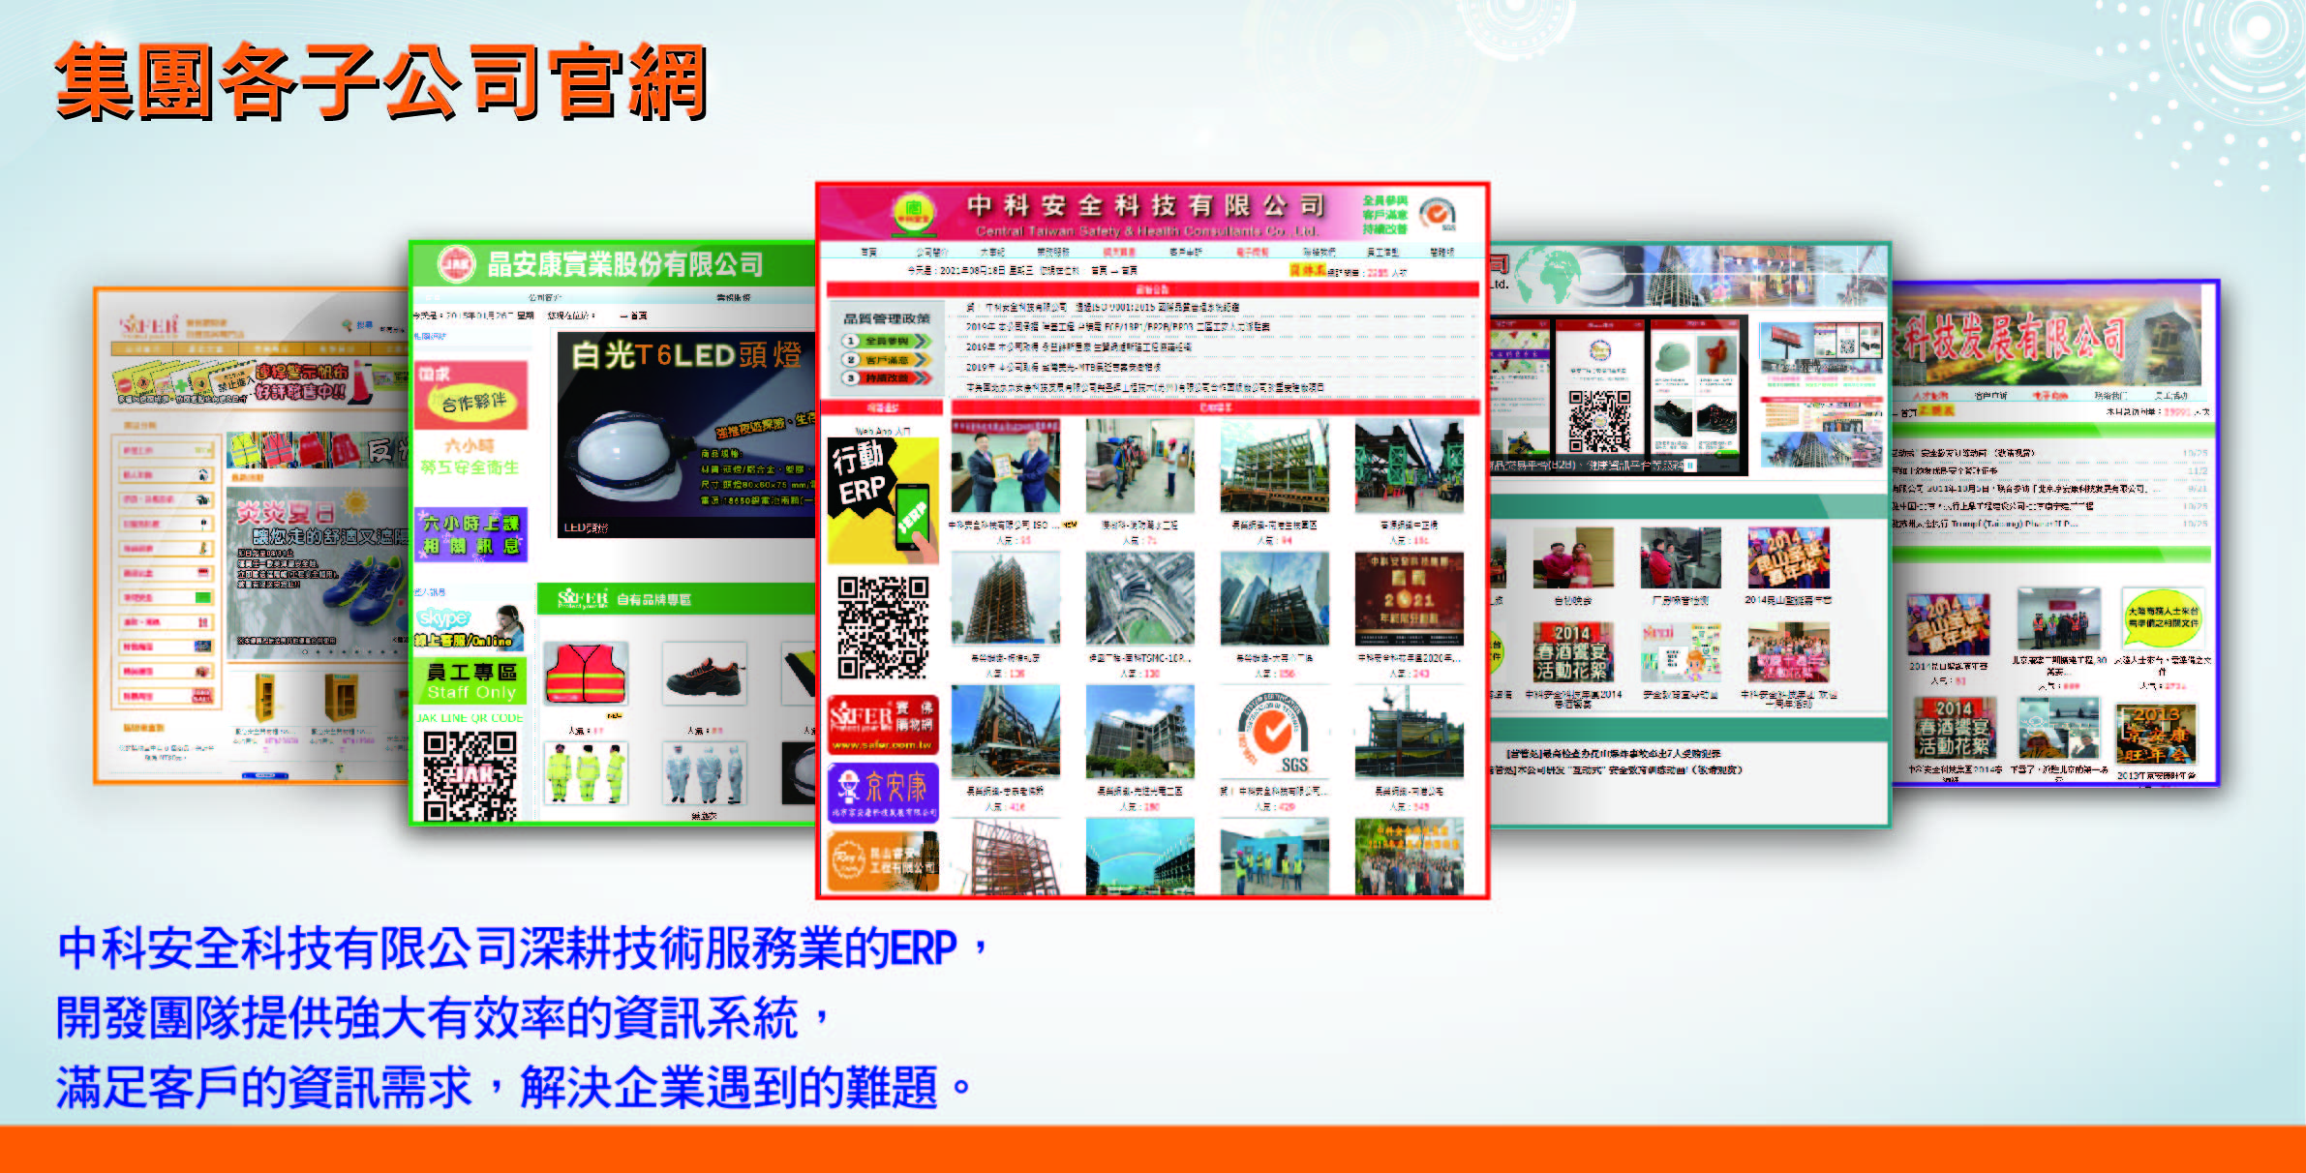
Task: Open the purple 六小時上課相關訊息 banner
Action: point(471,534)
